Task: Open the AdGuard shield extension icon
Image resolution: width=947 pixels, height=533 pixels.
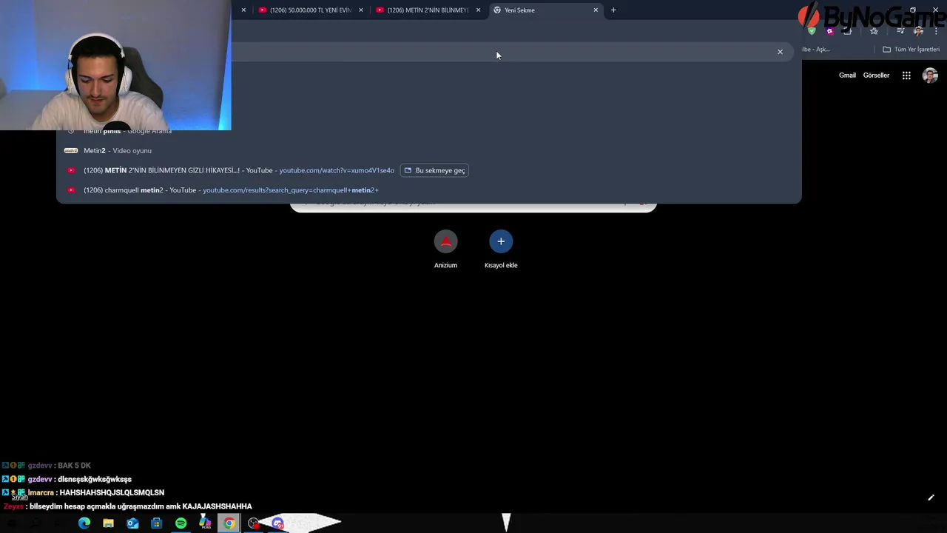Action: tap(812, 31)
